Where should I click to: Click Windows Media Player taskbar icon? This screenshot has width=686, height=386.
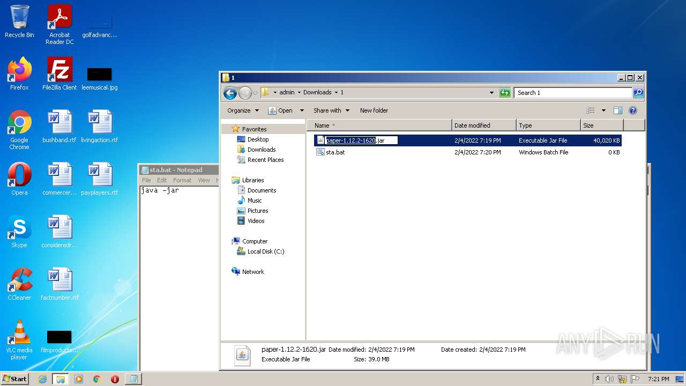[x=79, y=379]
